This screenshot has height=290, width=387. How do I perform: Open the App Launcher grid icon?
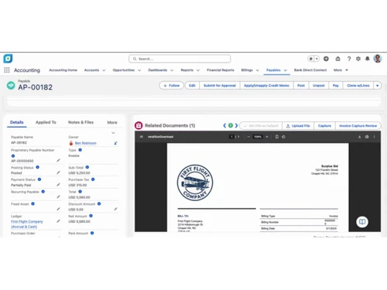pyautogui.click(x=7, y=70)
